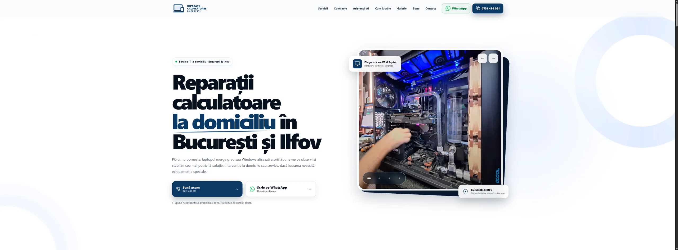This screenshot has width=678, height=250.
Task: Click arrow on the Sună acum button
Action: pyautogui.click(x=237, y=189)
